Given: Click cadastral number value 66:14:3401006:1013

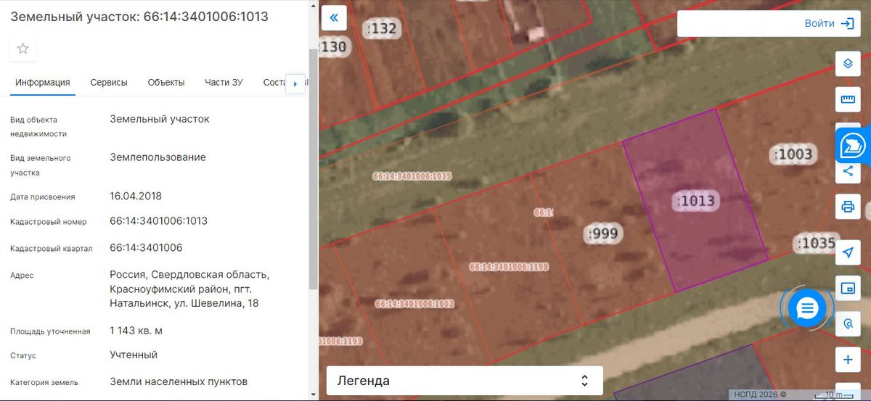Looking at the screenshot, I should pyautogui.click(x=158, y=220).
